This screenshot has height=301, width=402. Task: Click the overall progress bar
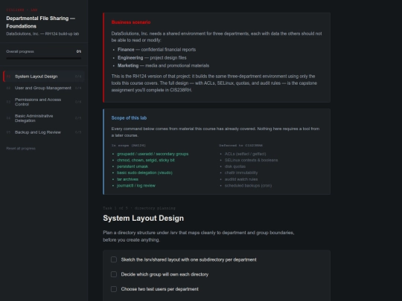click(44, 59)
